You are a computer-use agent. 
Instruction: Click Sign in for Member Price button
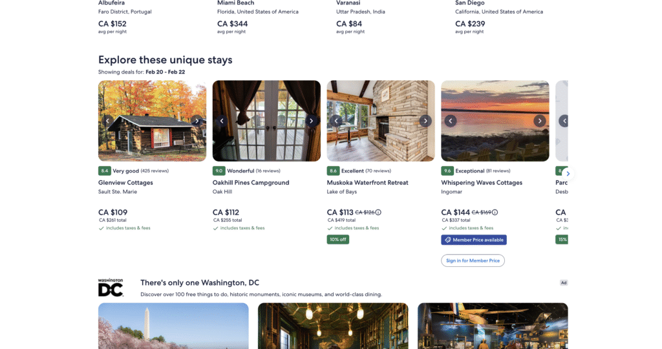pos(473,260)
